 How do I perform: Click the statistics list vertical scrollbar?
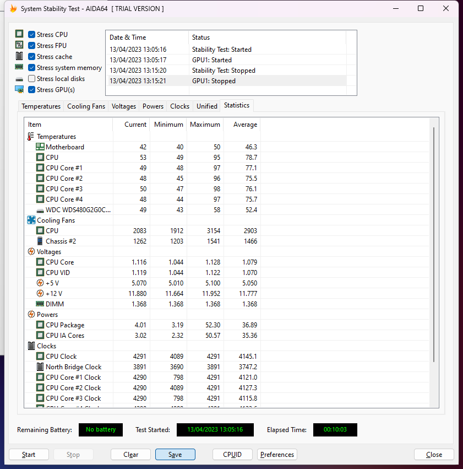pyautogui.click(x=434, y=244)
